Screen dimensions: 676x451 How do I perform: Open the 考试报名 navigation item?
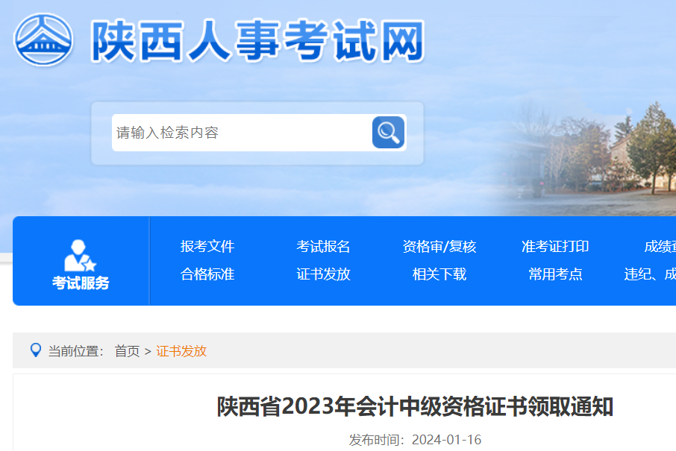click(x=323, y=247)
